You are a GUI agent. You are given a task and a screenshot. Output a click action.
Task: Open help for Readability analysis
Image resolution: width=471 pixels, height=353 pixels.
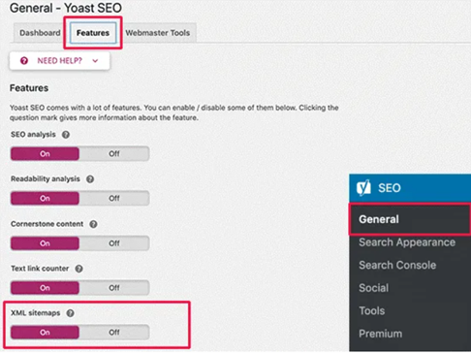90,179
